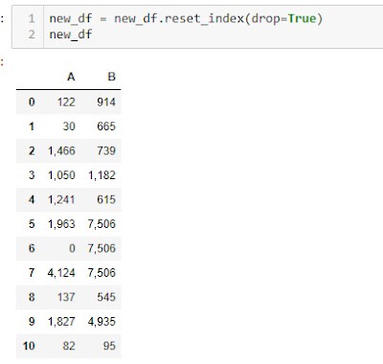383x364 pixels.
Task: Click line number 2 in gutter
Action: tap(32, 34)
